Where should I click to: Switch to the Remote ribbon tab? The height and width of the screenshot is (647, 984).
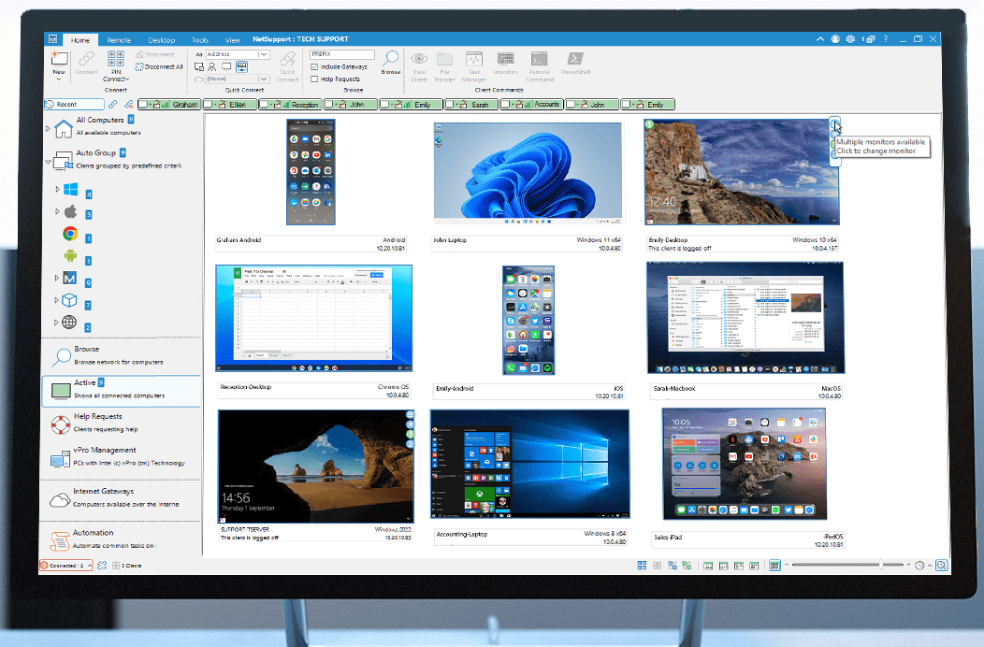tap(119, 40)
